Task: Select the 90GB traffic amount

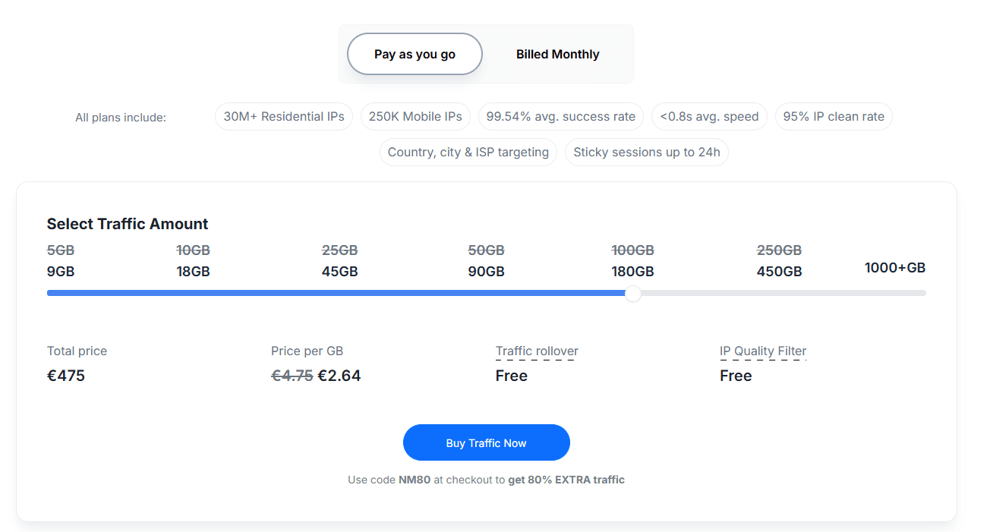Action: (x=486, y=270)
